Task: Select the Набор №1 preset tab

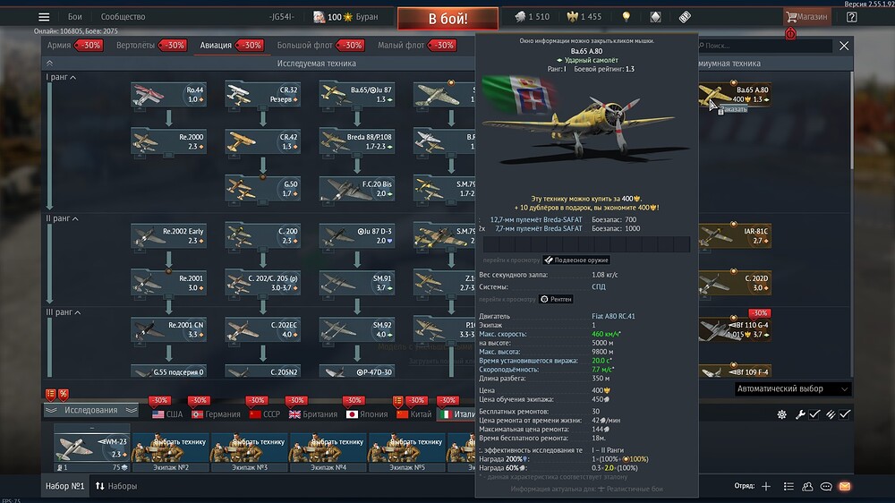Action: click(64, 486)
